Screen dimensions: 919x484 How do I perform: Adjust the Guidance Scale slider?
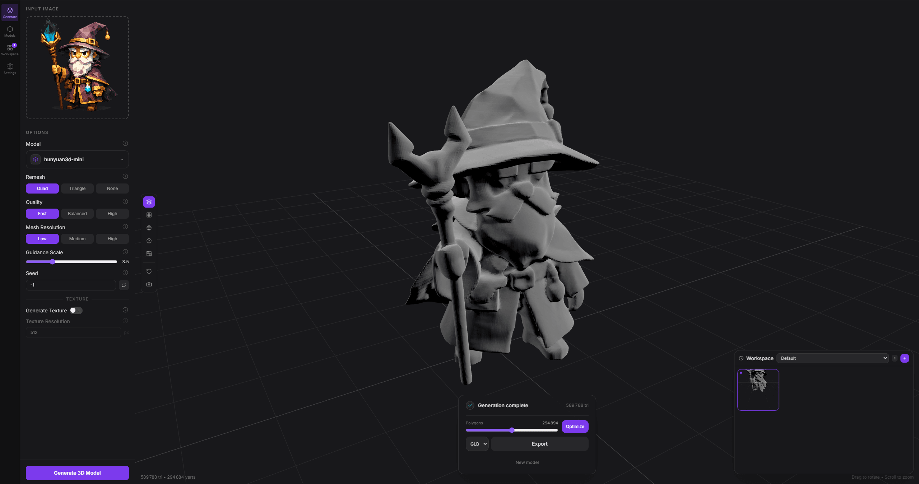coord(52,262)
